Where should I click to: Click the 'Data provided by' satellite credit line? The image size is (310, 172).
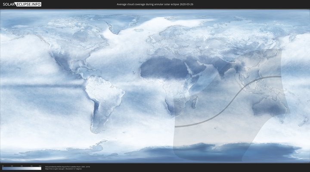[x=68, y=167]
